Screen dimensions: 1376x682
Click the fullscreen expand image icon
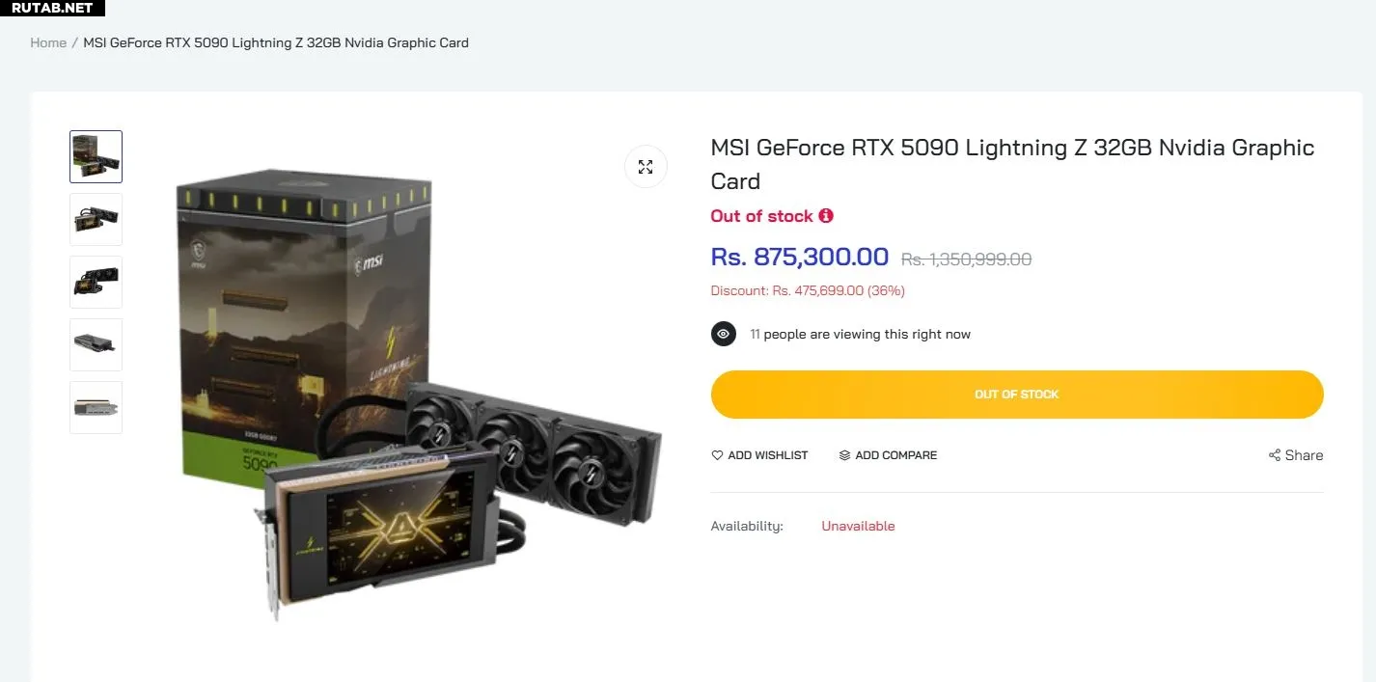click(x=646, y=167)
